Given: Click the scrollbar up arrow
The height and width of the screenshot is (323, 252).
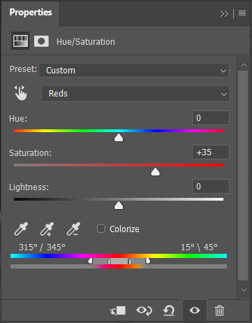Looking at the screenshot, I should pyautogui.click(x=244, y=65).
